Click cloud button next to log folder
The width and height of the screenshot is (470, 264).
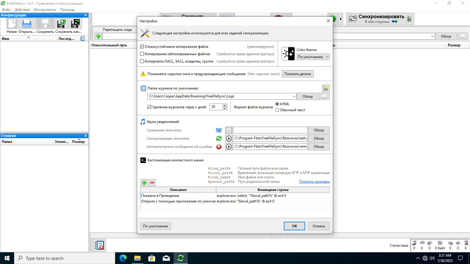pyautogui.click(x=324, y=96)
